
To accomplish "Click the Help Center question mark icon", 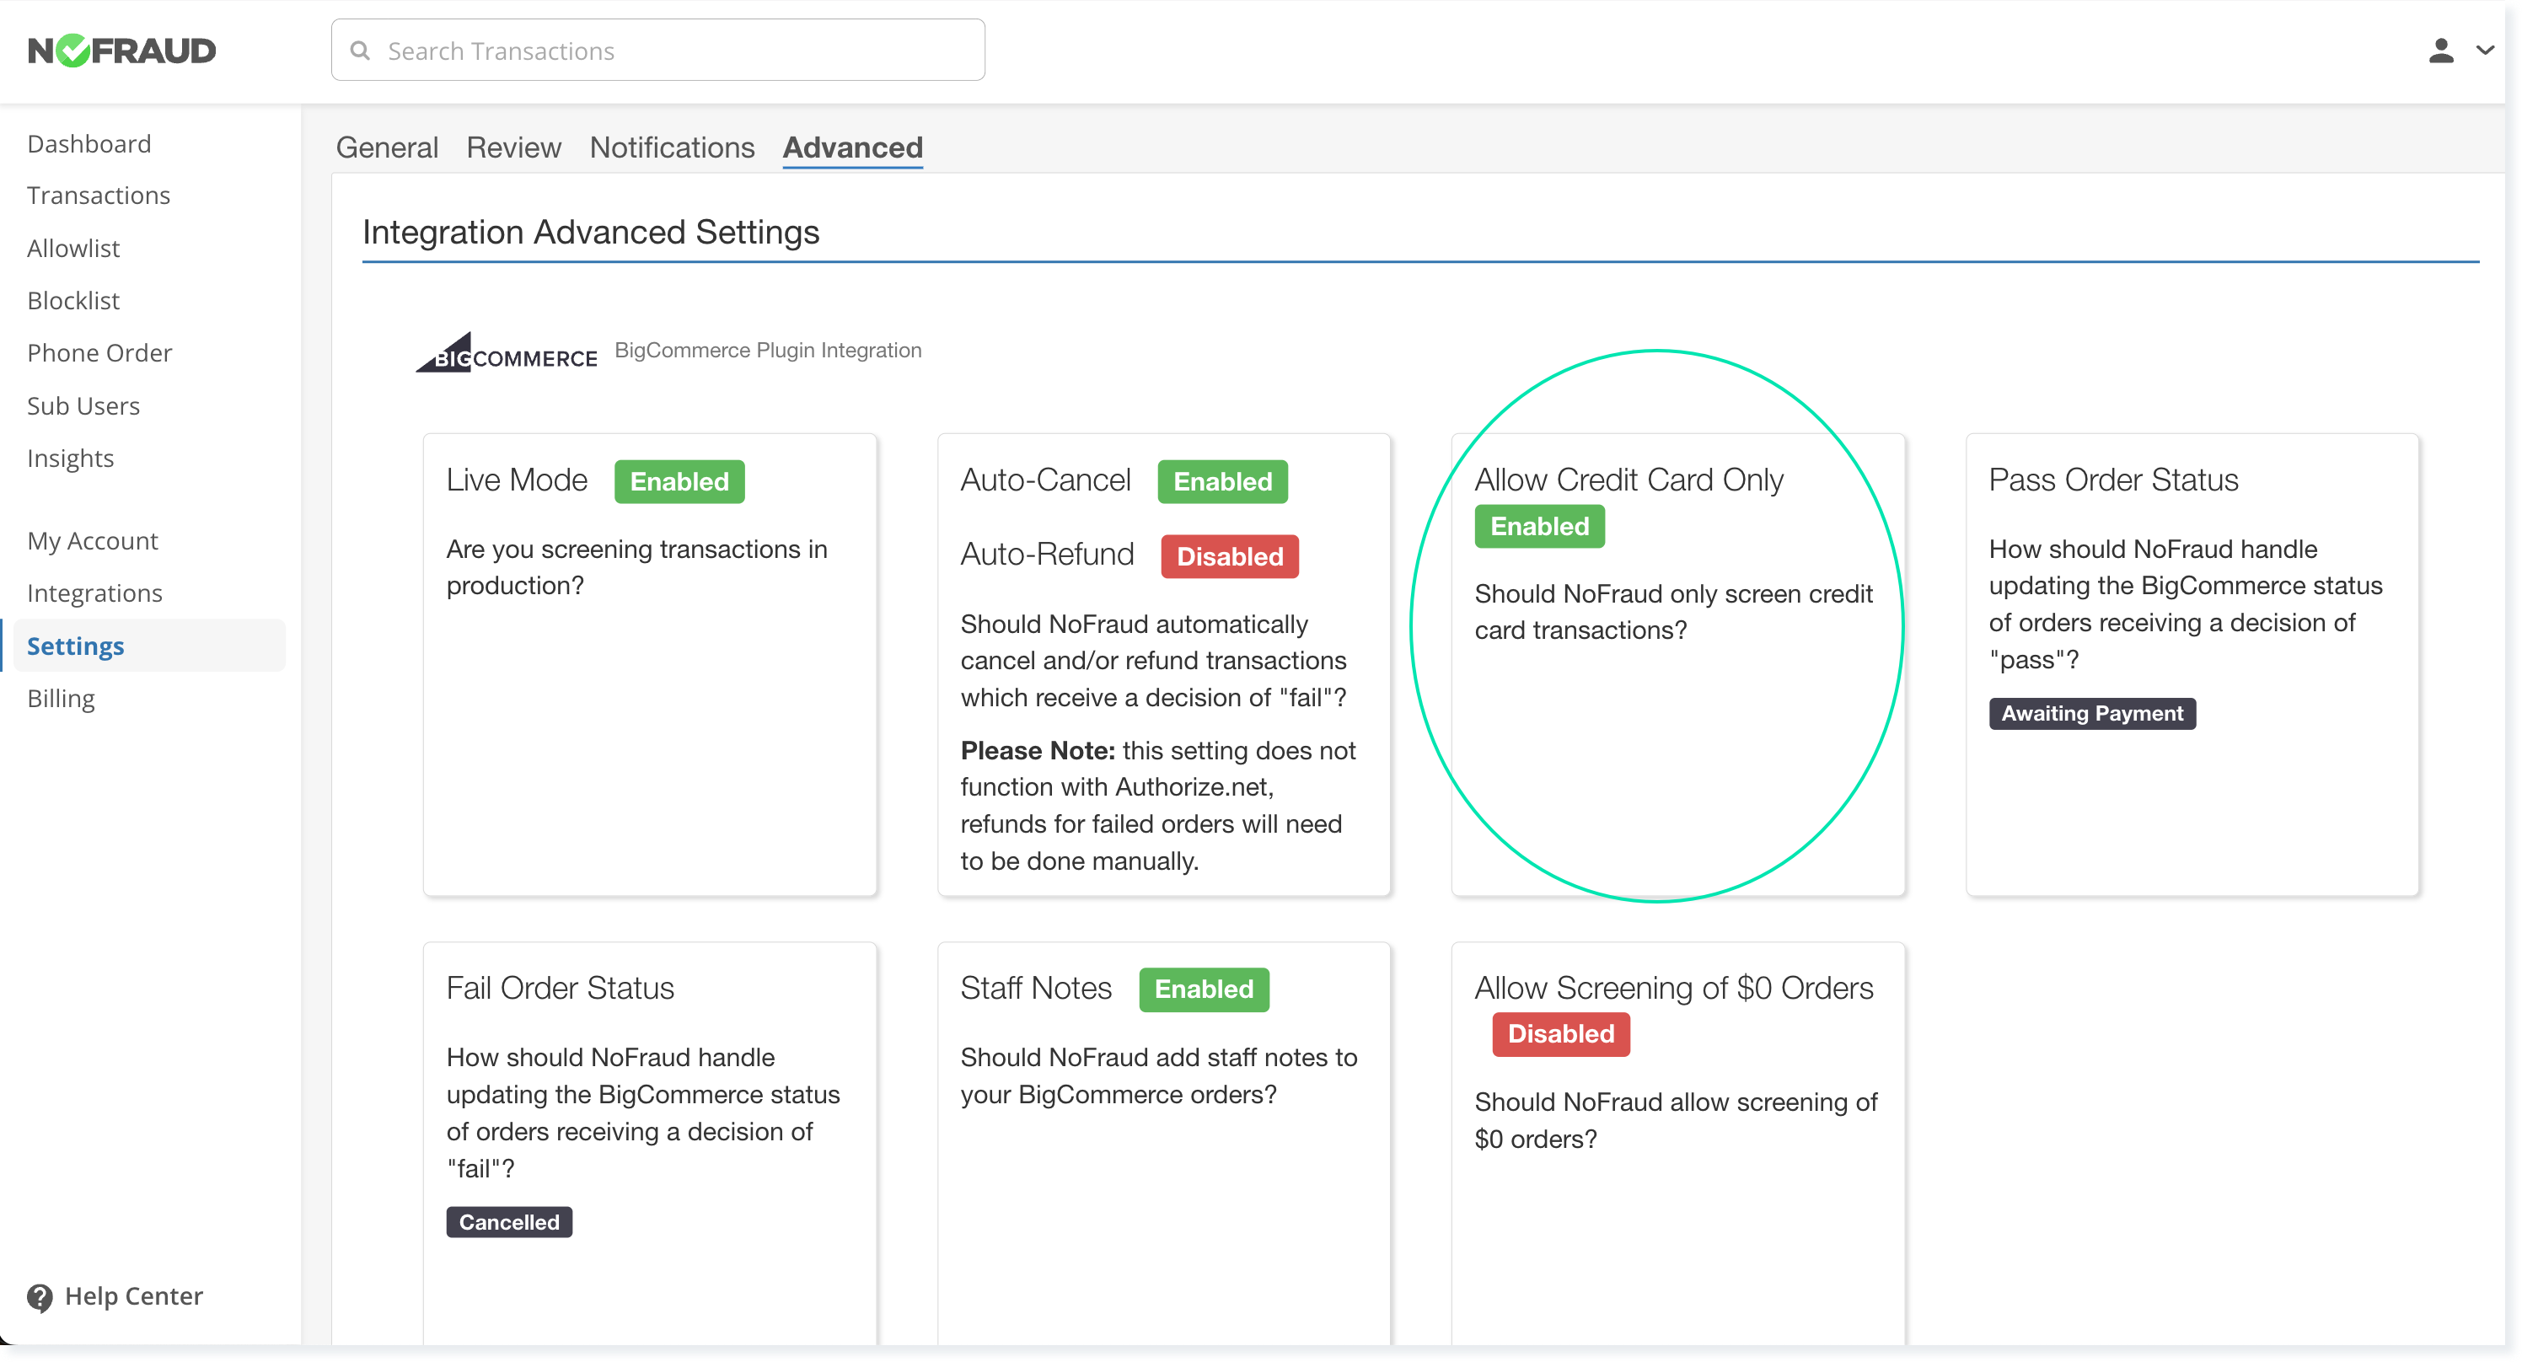I will tap(39, 1296).
